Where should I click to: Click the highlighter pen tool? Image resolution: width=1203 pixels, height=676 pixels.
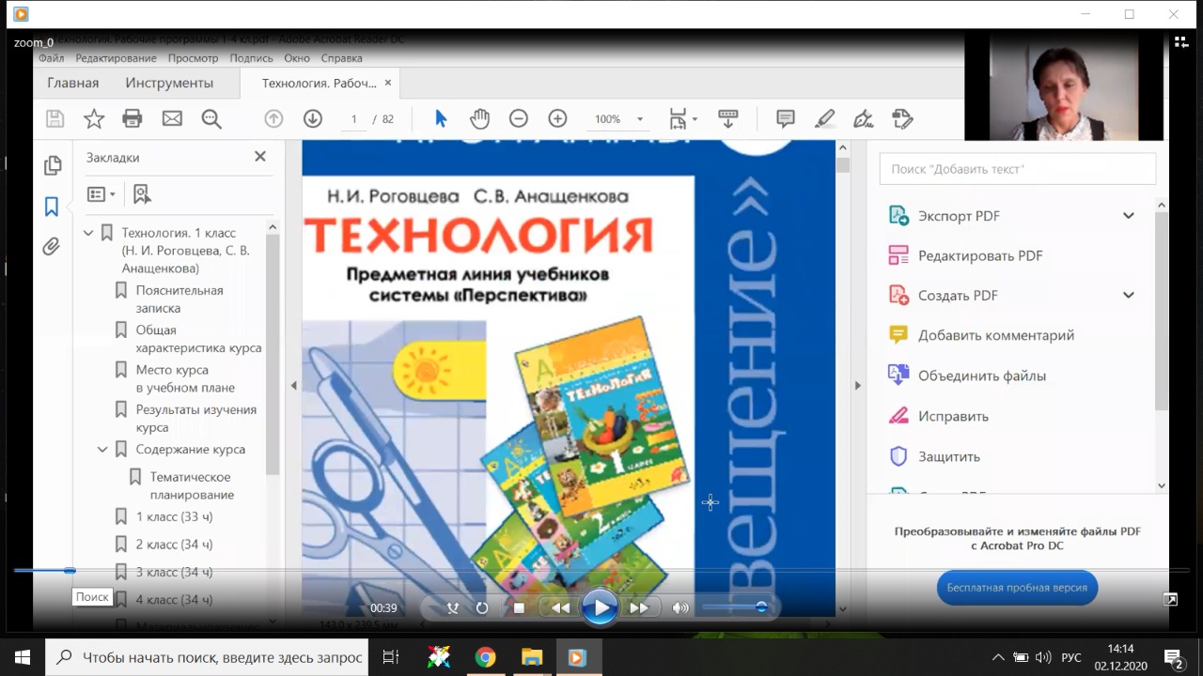[x=824, y=119]
